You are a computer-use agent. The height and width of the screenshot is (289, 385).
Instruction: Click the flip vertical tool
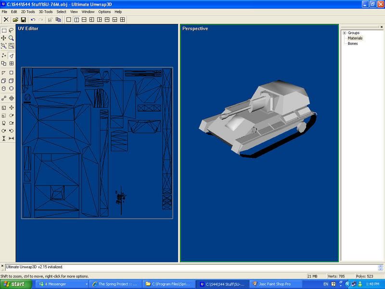coord(4,138)
